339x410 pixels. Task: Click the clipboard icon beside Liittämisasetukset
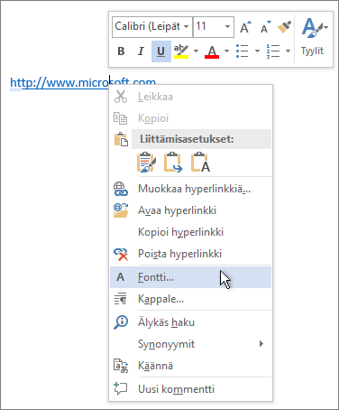[121, 139]
